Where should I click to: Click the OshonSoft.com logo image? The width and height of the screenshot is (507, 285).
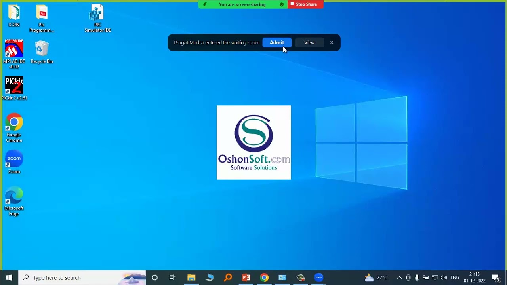pos(254,142)
